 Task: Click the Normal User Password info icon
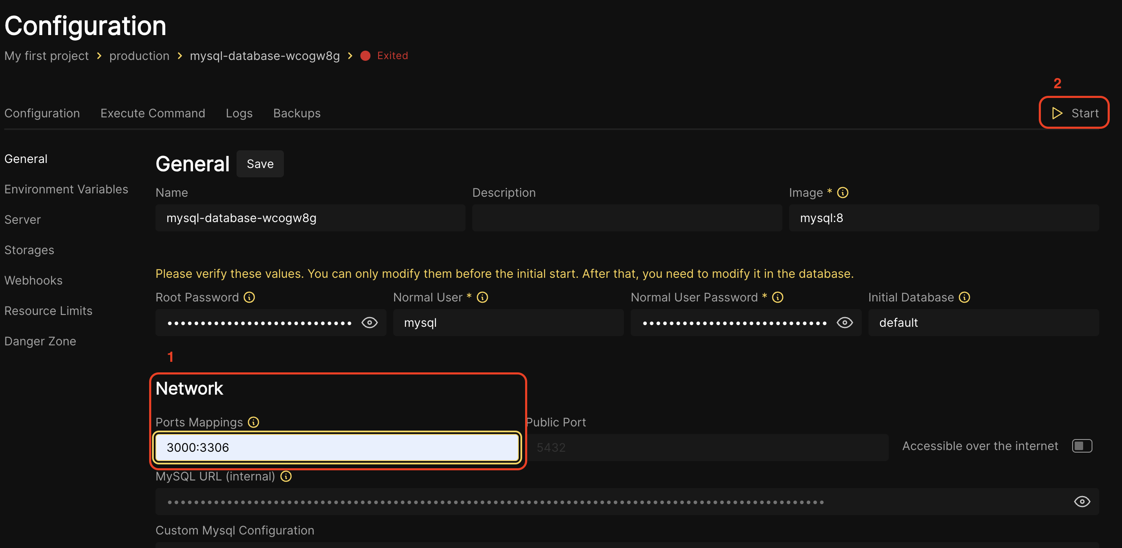coord(777,297)
